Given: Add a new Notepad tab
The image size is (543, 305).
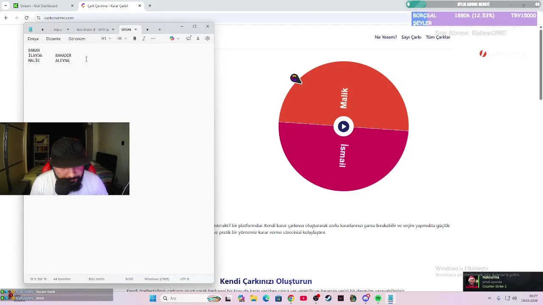Looking at the screenshot, I should [160, 30].
